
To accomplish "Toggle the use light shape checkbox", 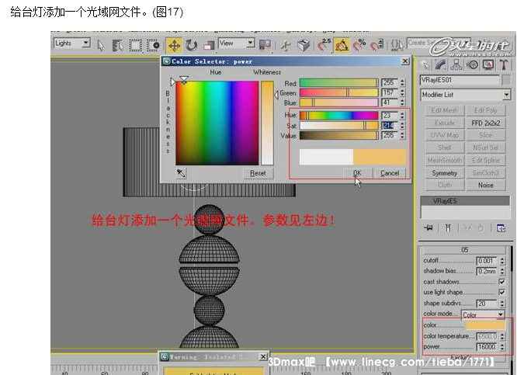I will (501, 292).
